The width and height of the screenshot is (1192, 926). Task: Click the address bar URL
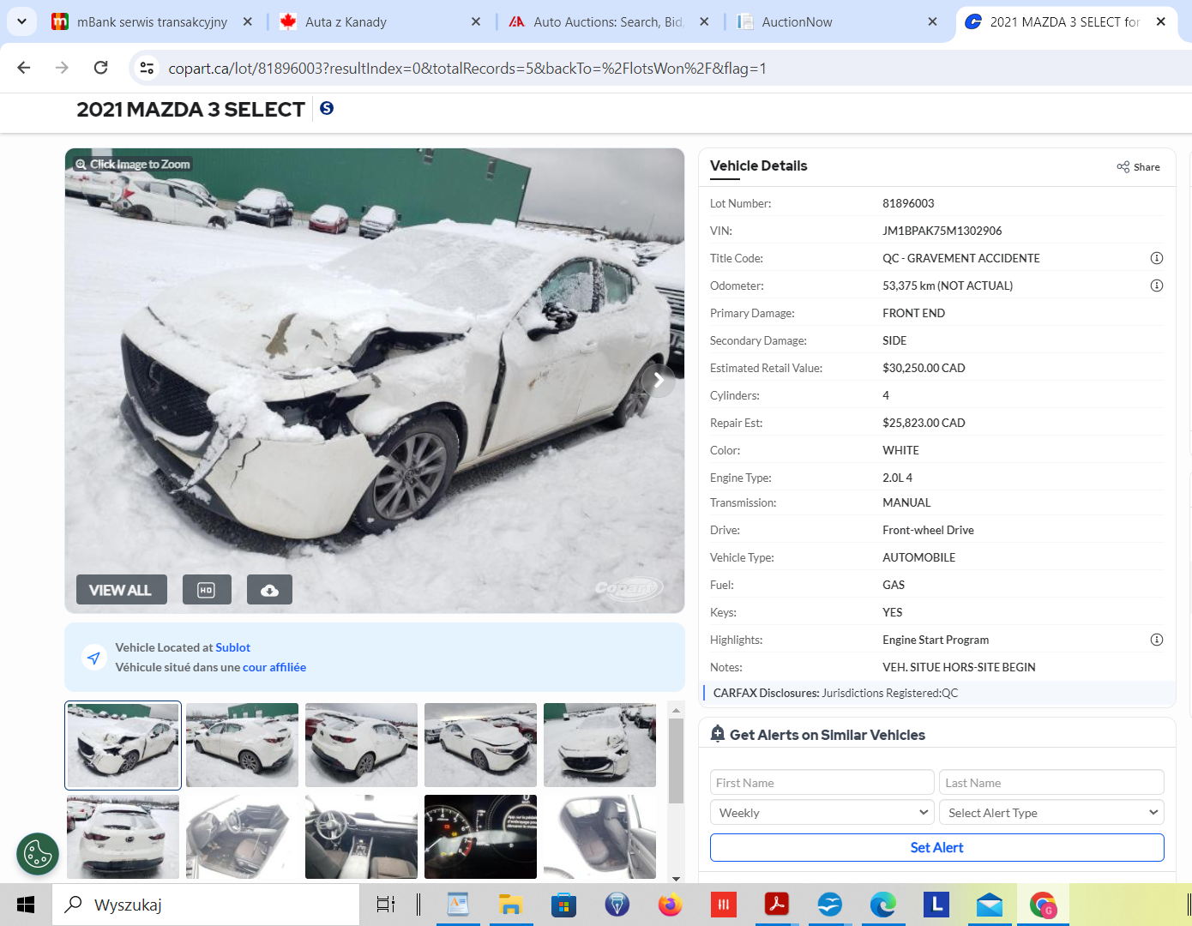[467, 68]
